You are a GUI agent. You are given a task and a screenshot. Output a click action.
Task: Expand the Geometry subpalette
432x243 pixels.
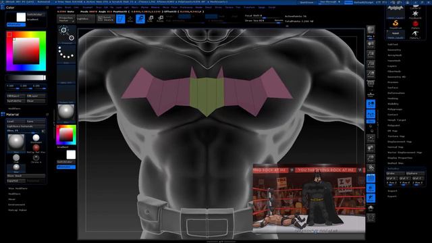pyautogui.click(x=394, y=50)
